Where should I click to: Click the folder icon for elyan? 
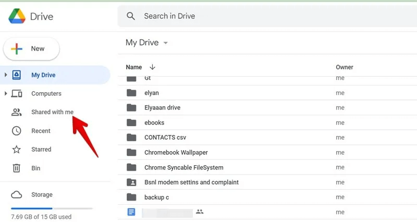point(131,93)
